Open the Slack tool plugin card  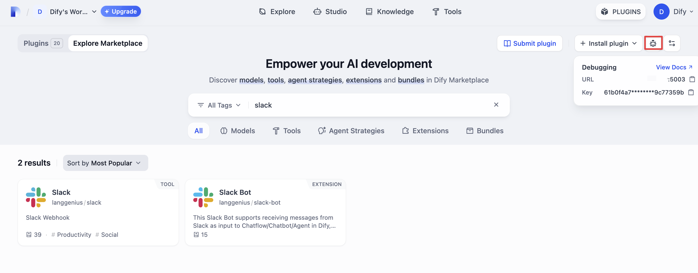pos(98,212)
